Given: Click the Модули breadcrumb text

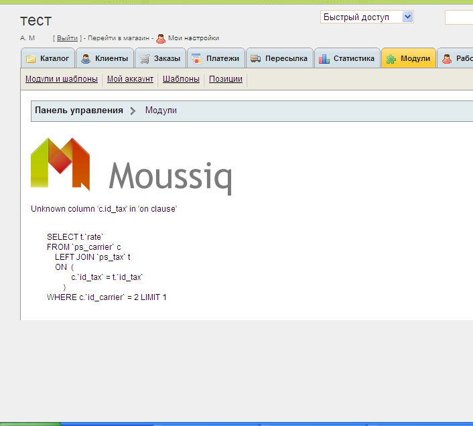Looking at the screenshot, I should [x=161, y=111].
